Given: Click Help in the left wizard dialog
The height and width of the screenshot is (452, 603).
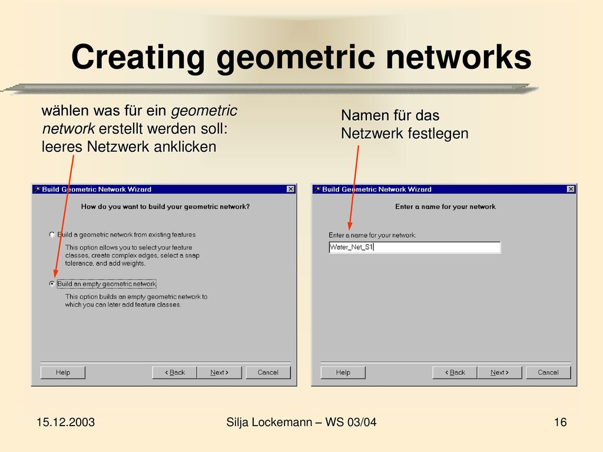Looking at the screenshot, I should tap(62, 372).
